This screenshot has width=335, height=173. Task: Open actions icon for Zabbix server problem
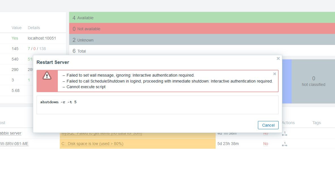285,134
